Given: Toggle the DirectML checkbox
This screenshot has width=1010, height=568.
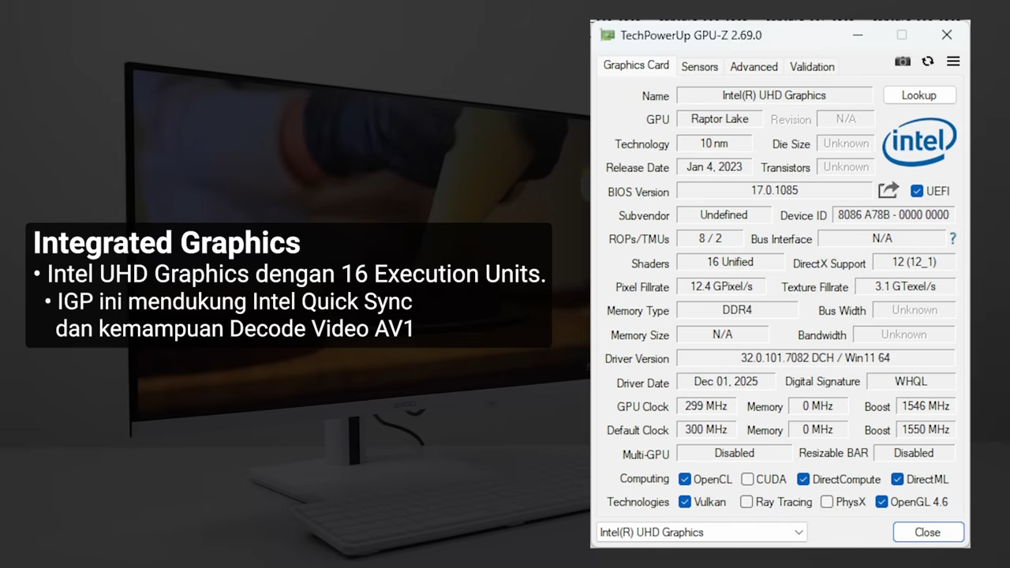Looking at the screenshot, I should click(x=897, y=479).
